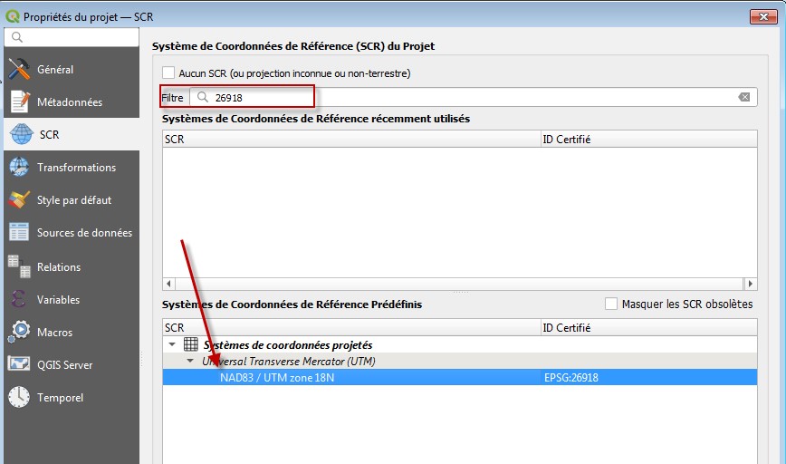
Task: Open the QGIS Server tab
Action: 72,364
